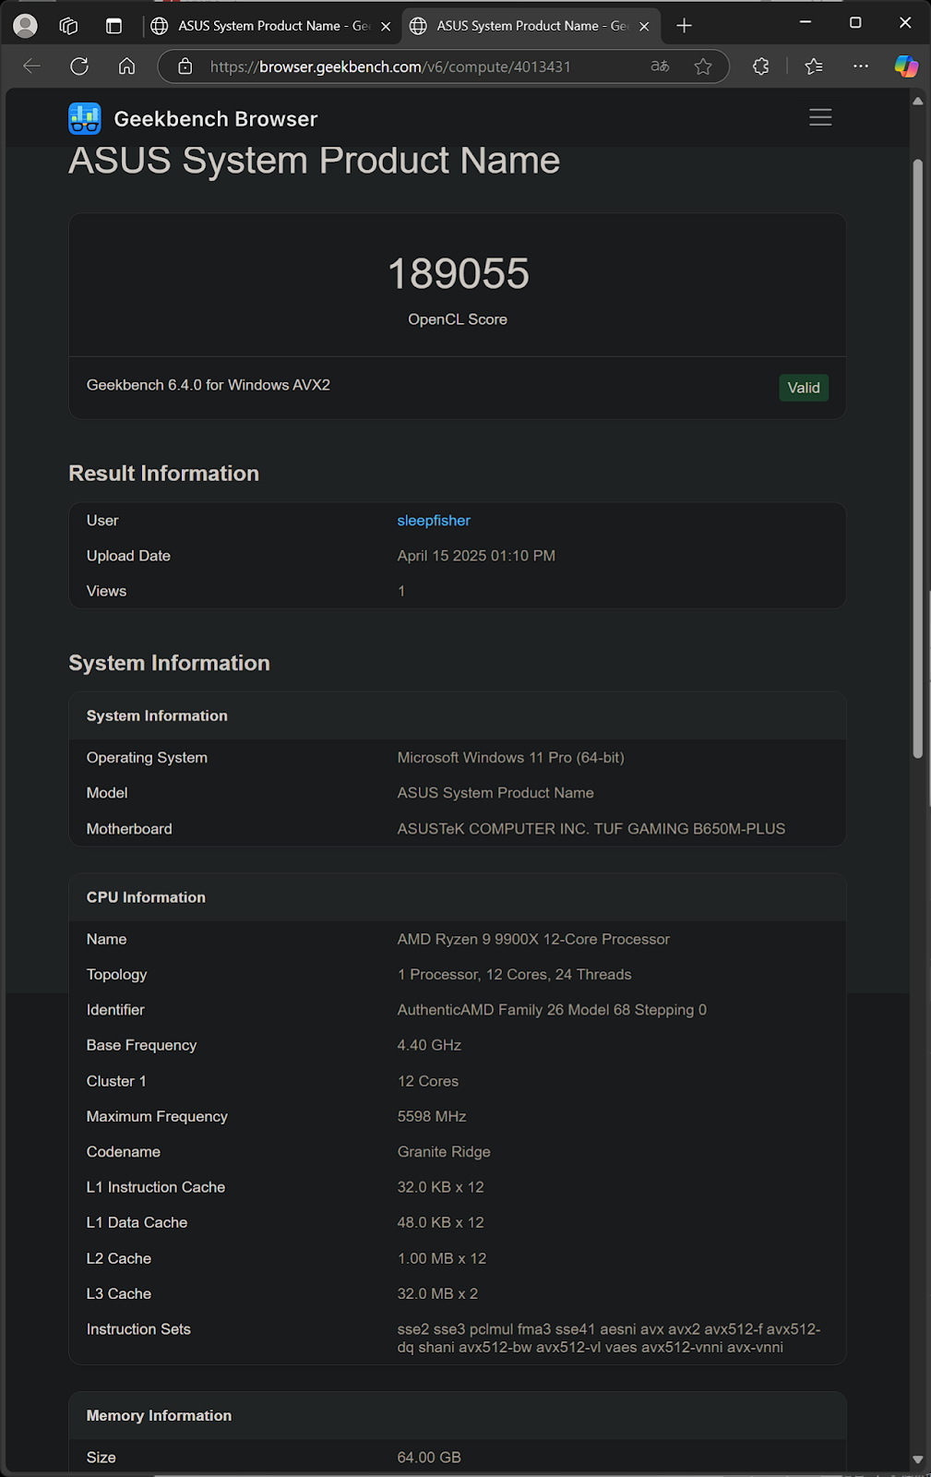Click the TUF GAMING B650M-PLUS motherboard value
This screenshot has width=931, height=1477.
(591, 829)
